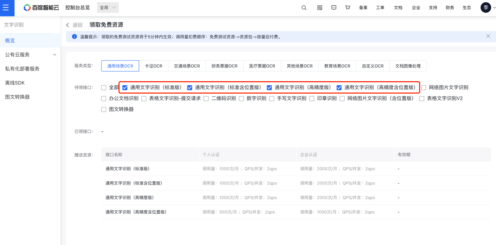496x245 pixels.
Task: Select table row 通用文字识别（标准含位置版）
Action: pyautogui.click(x=296, y=183)
